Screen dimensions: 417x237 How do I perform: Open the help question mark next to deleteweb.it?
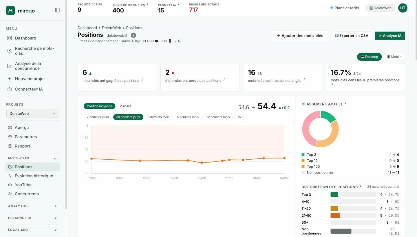133,35
